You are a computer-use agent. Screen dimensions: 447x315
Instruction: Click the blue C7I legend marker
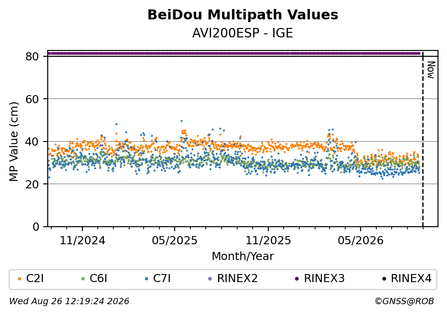(147, 279)
